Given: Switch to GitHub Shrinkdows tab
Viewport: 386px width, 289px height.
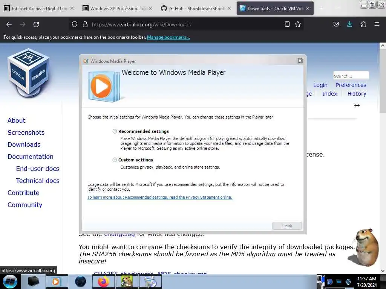Looking at the screenshot, I should tap(196, 8).
